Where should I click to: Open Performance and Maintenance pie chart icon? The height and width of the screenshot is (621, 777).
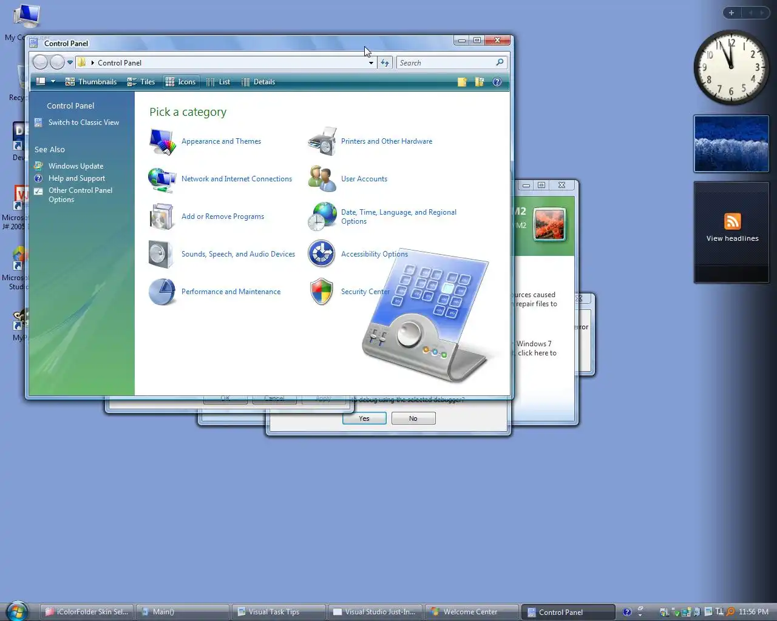162,292
